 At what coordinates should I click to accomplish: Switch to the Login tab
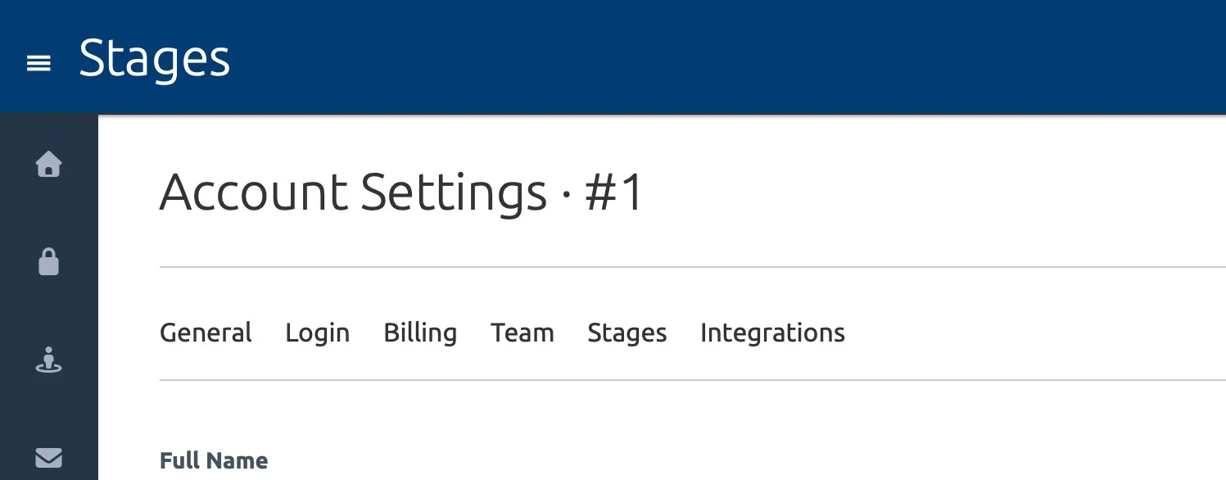318,333
